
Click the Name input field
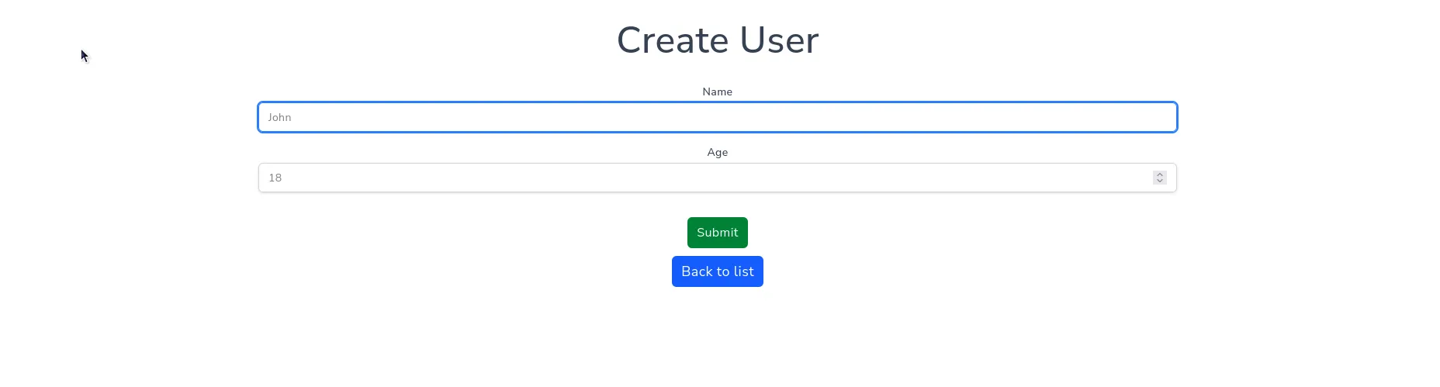coord(718,117)
